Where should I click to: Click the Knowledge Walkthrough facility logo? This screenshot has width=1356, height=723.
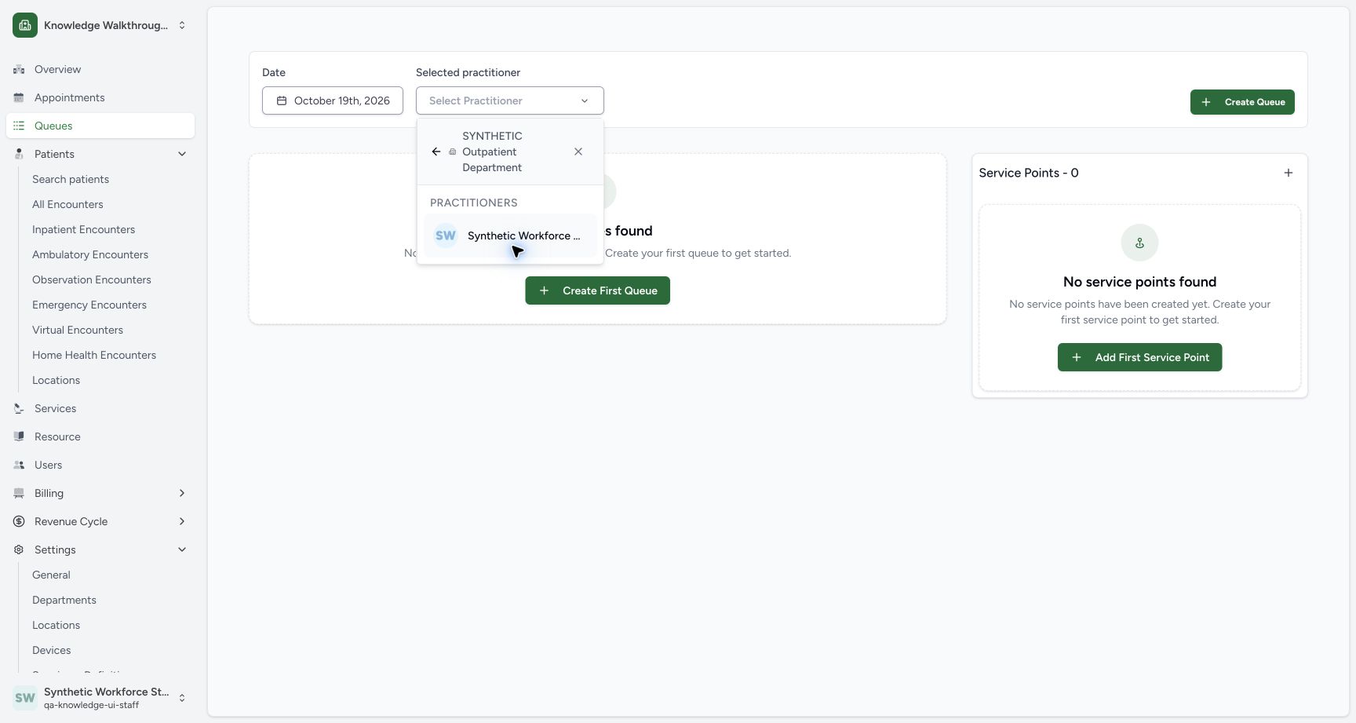(25, 25)
